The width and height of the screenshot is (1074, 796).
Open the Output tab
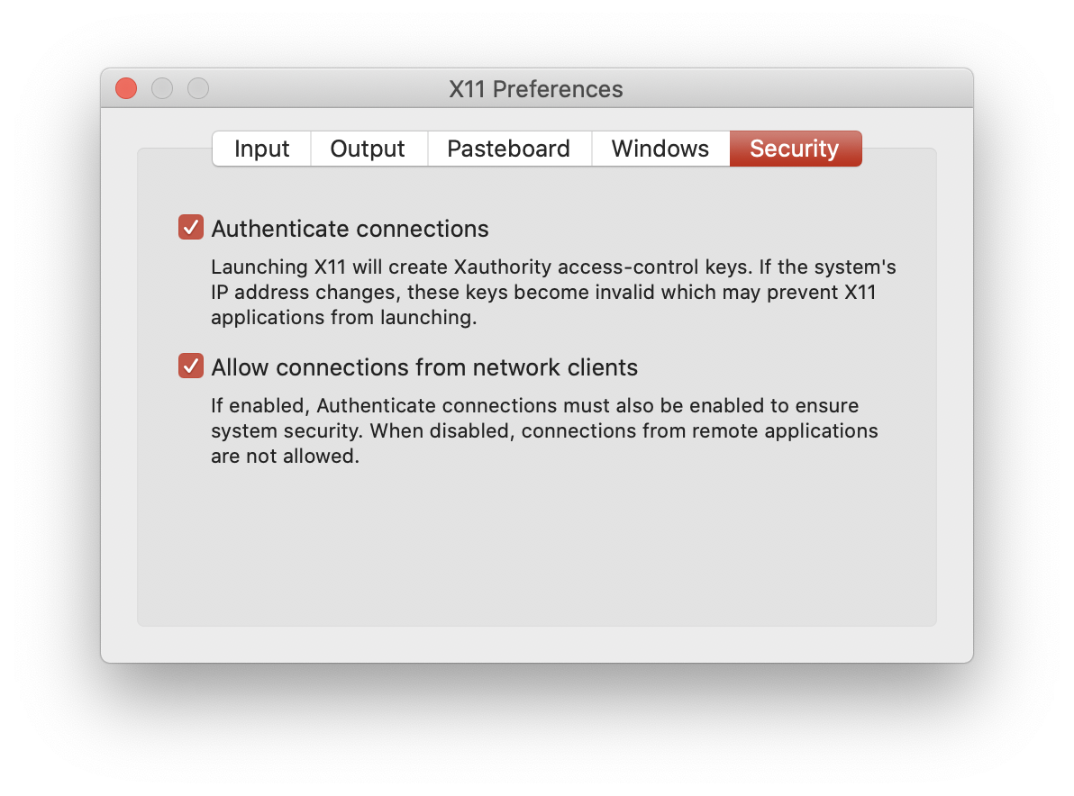pyautogui.click(x=369, y=149)
